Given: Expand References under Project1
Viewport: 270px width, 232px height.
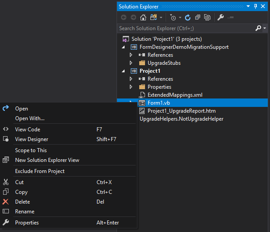Looking at the screenshot, I should (131, 79).
